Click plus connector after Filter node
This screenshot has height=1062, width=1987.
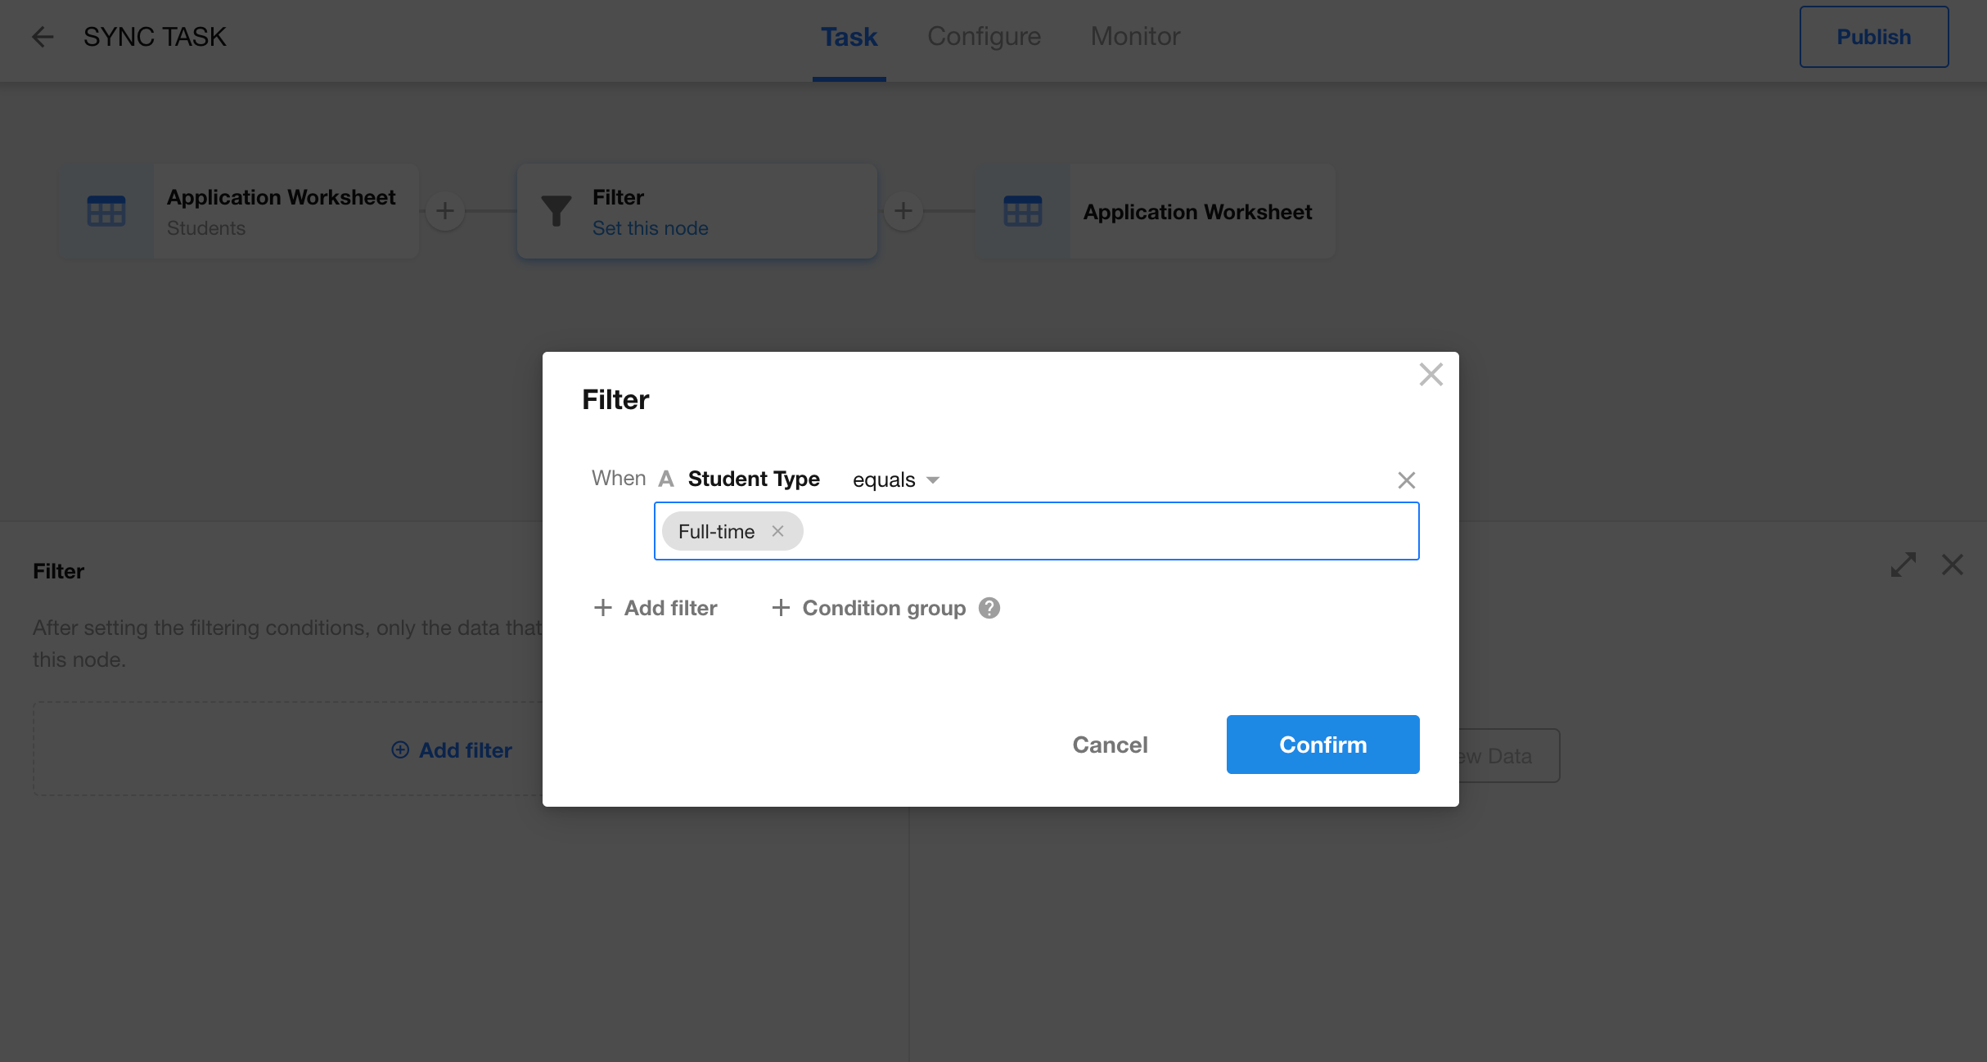point(903,211)
